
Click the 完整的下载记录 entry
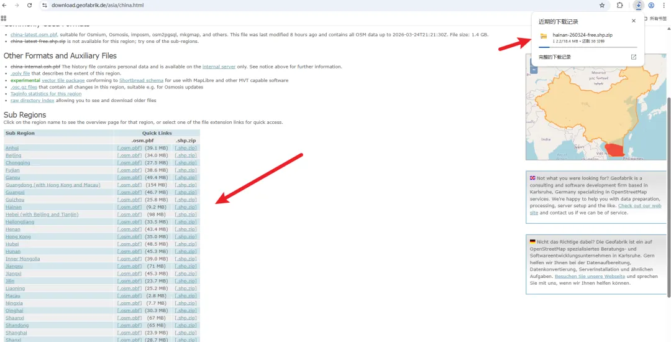[x=555, y=57]
